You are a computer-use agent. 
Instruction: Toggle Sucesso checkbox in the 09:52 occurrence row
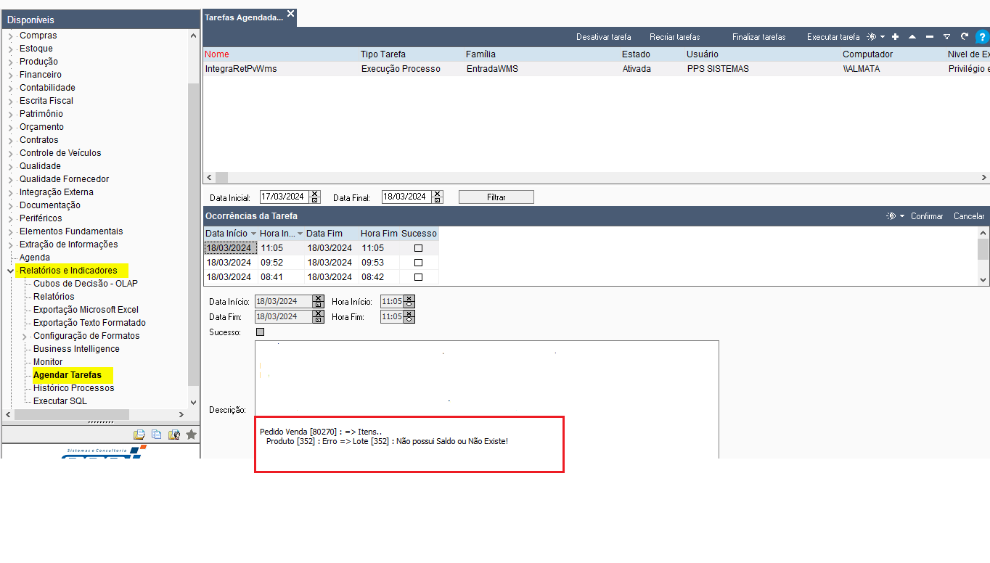click(x=418, y=263)
